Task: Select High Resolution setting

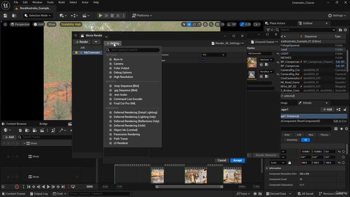Action: click(123, 77)
